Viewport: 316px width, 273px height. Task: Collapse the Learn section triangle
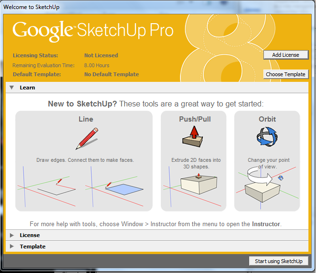(x=12, y=88)
